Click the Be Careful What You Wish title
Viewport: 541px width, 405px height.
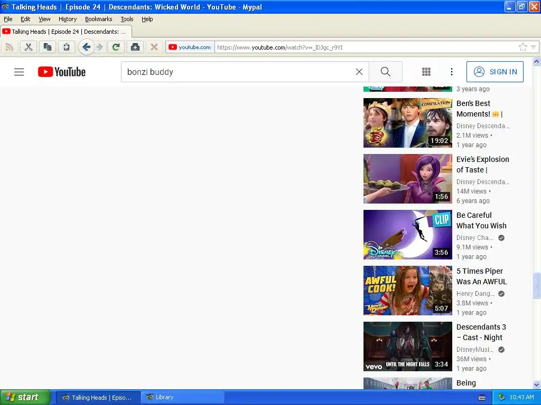(481, 220)
